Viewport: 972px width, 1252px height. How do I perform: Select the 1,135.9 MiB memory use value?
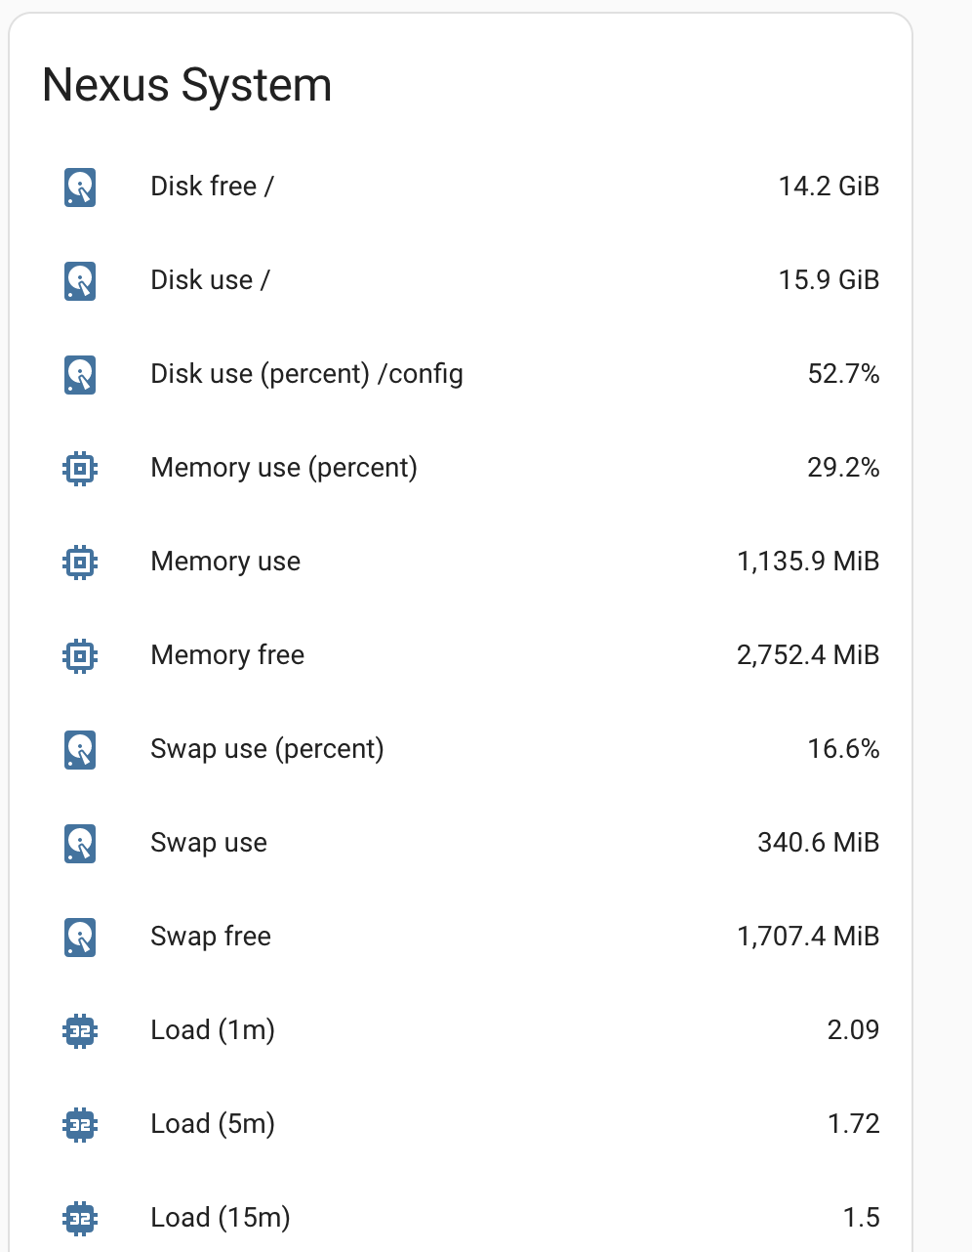(808, 562)
